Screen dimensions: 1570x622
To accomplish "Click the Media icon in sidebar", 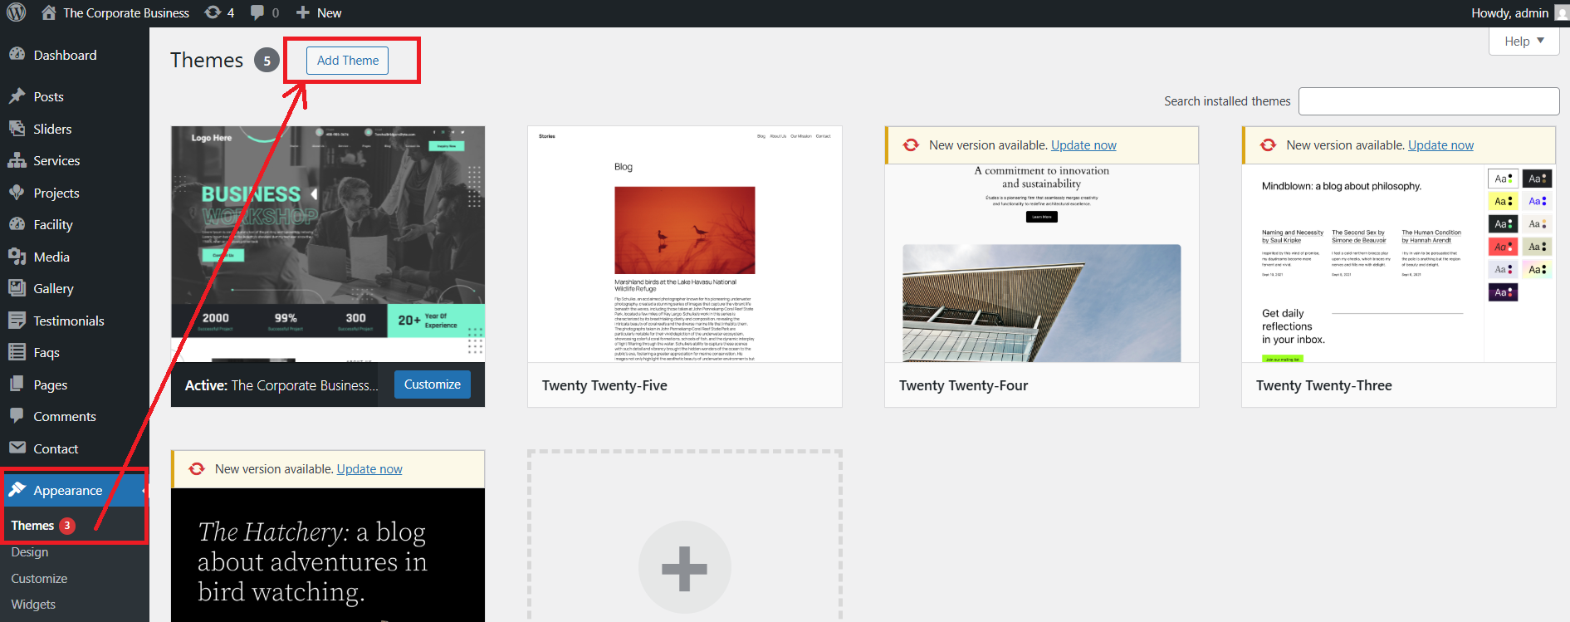I will pos(17,257).
